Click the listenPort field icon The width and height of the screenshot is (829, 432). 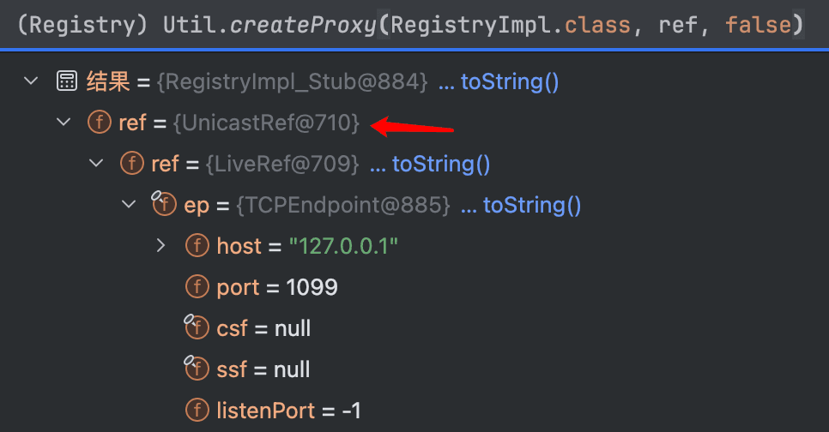[x=197, y=411]
